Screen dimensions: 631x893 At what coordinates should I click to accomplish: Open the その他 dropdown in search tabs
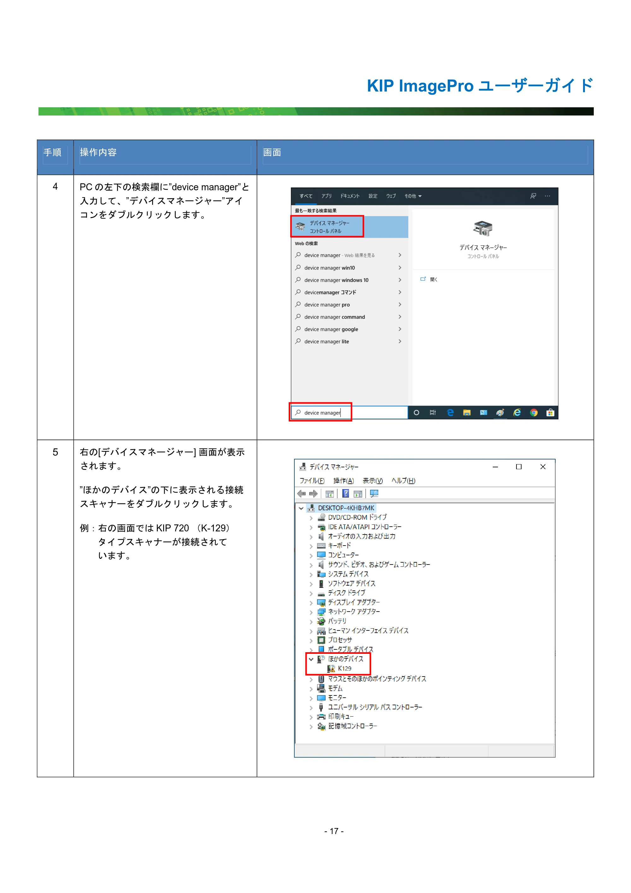[x=413, y=196]
